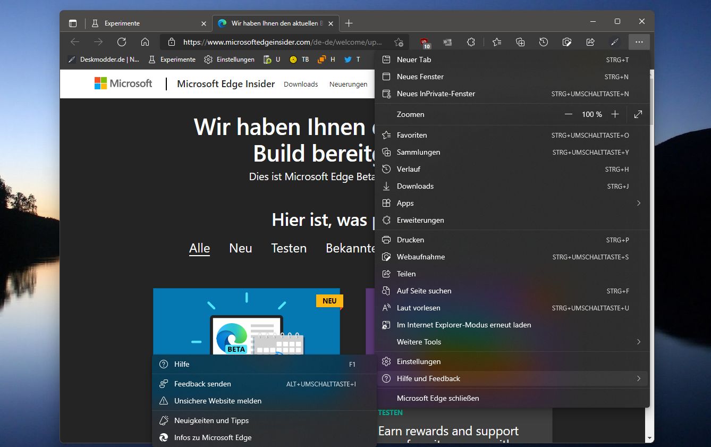Viewport: 711px width, 447px height.
Task: Open a new tab with plus button
Action: click(349, 23)
